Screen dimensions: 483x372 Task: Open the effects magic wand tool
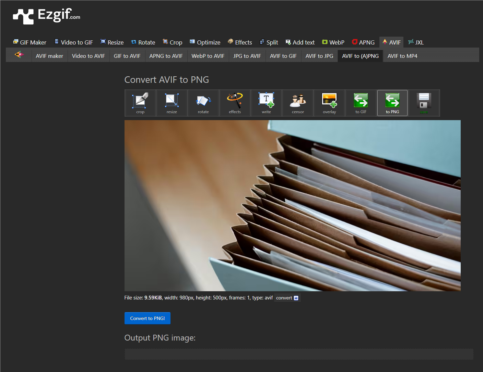[x=235, y=103]
